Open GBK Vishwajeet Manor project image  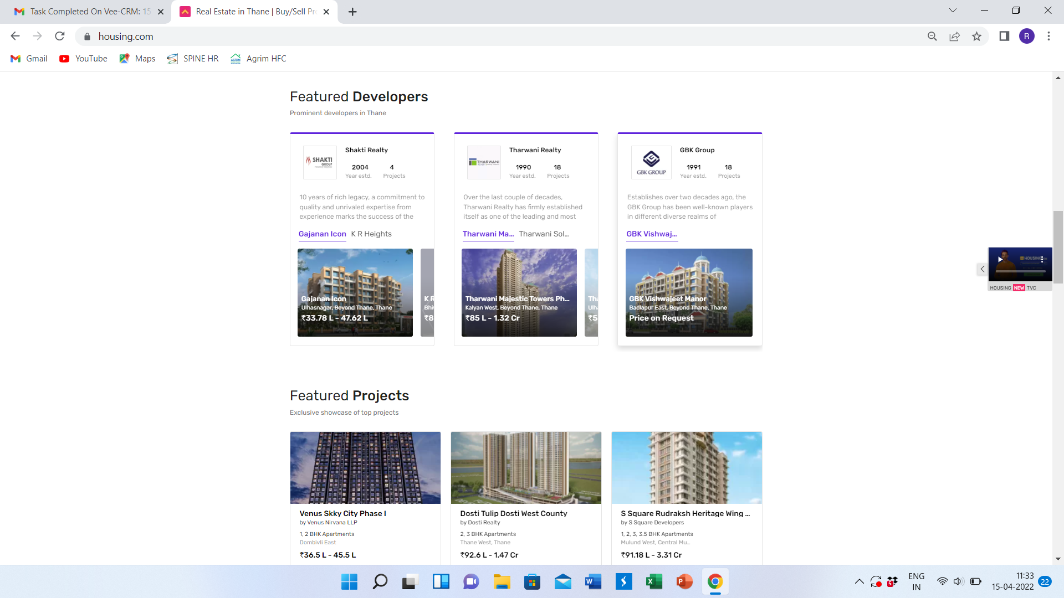[x=689, y=292]
